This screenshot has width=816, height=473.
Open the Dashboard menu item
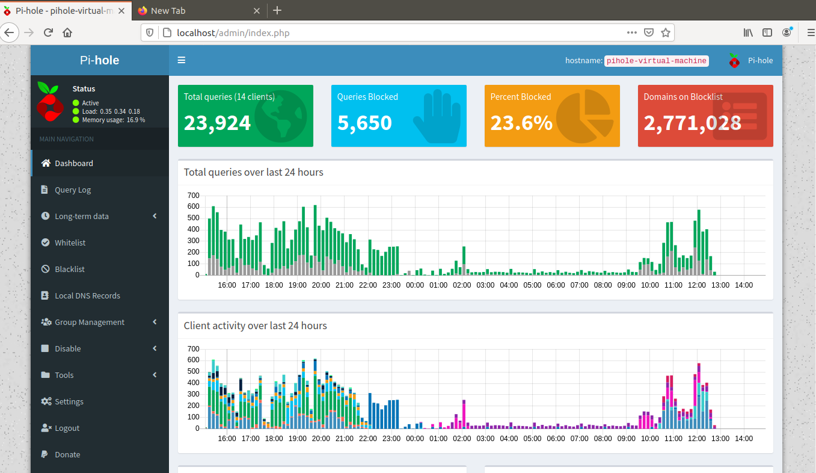[x=100, y=163]
